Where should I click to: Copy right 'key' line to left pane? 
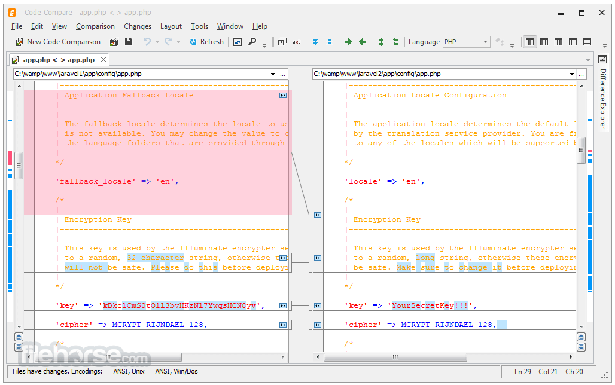coord(317,306)
